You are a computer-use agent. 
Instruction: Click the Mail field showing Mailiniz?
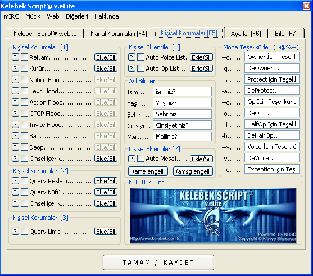183,137
